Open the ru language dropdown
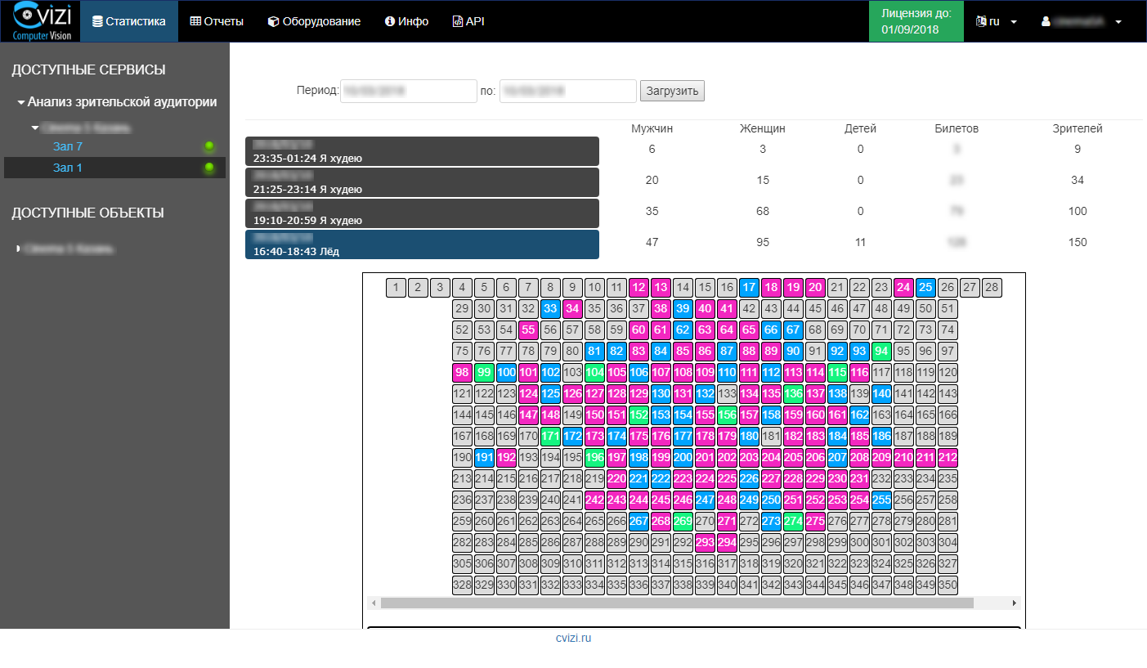1147x668 pixels. pyautogui.click(x=996, y=21)
